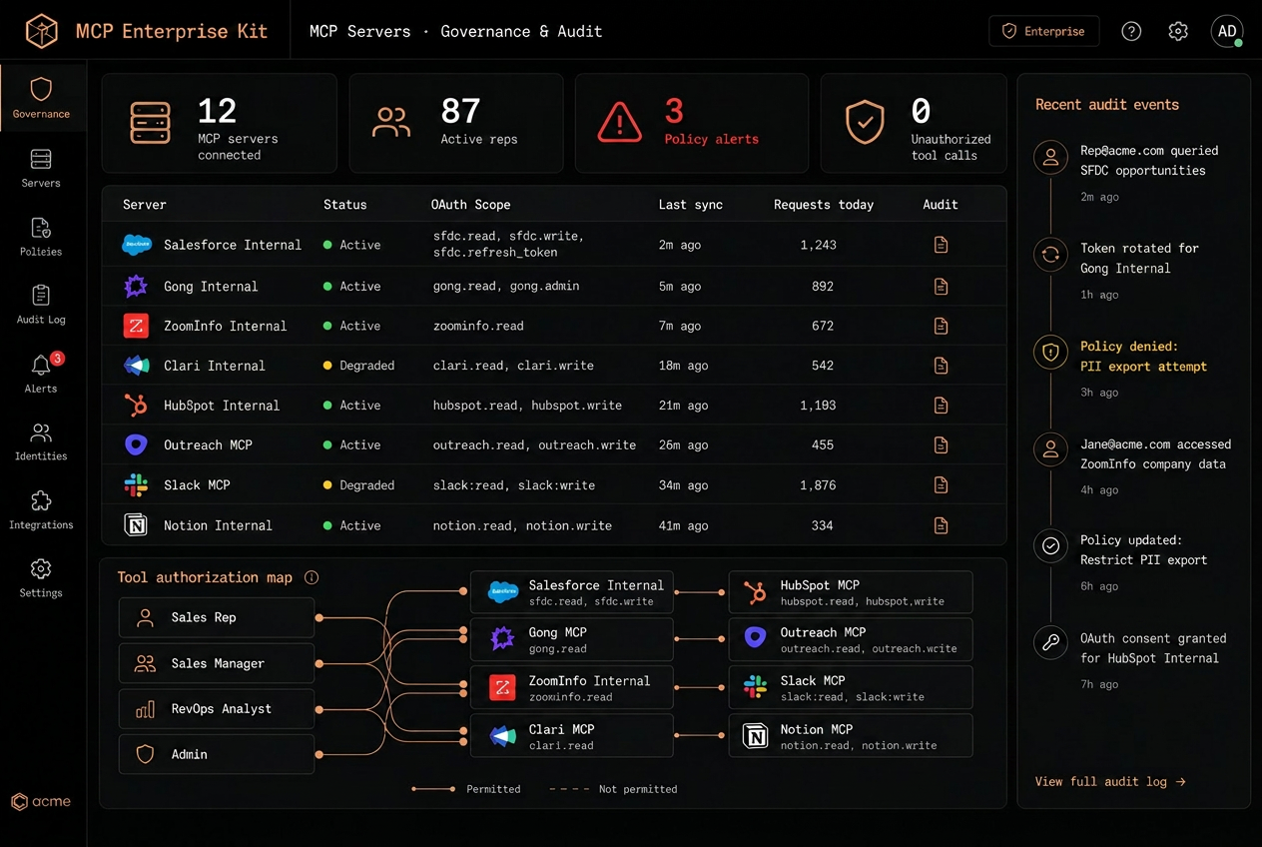
Task: Open audit document for Outreach MCP
Action: (941, 445)
